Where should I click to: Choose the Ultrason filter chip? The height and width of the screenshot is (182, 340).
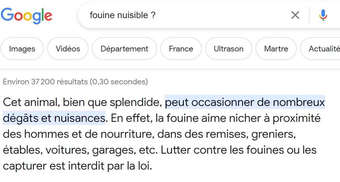pyautogui.click(x=228, y=49)
